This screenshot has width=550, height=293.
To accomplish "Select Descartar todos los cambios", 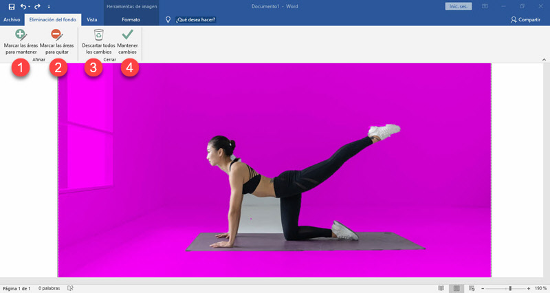I will pyautogui.click(x=98, y=40).
